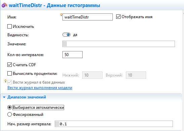
Task: Click the static/dynamic switch icon in Значение field
Action: point(65,44)
